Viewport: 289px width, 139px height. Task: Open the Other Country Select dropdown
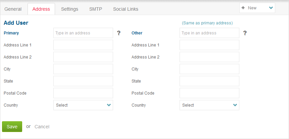click(x=209, y=105)
